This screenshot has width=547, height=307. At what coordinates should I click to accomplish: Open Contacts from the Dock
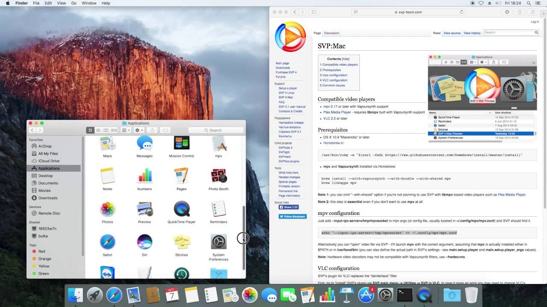(x=153, y=295)
